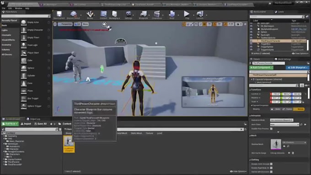Toggle visibility of TriggerVolume in outliner
This screenshot has width=311, height=175.
(251, 50)
